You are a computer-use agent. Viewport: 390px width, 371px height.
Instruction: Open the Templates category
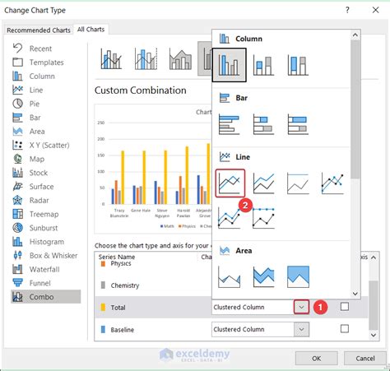point(46,63)
